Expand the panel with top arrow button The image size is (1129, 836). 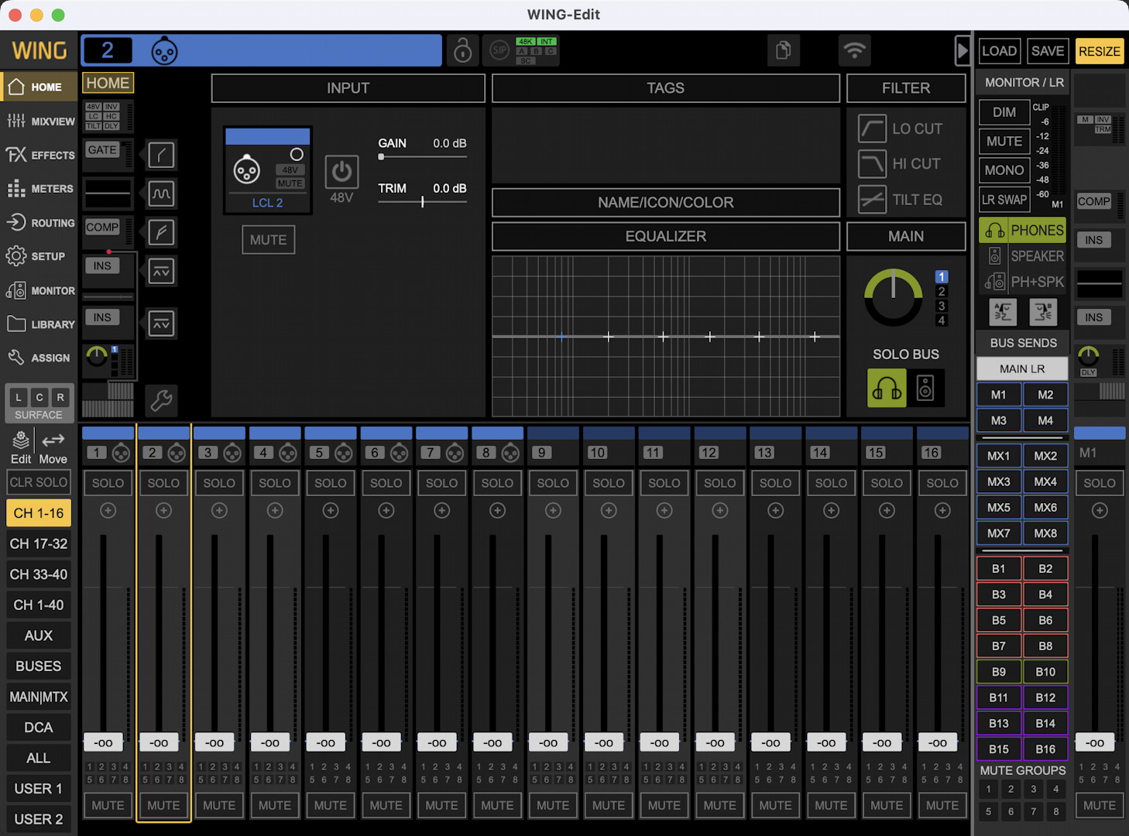962,51
